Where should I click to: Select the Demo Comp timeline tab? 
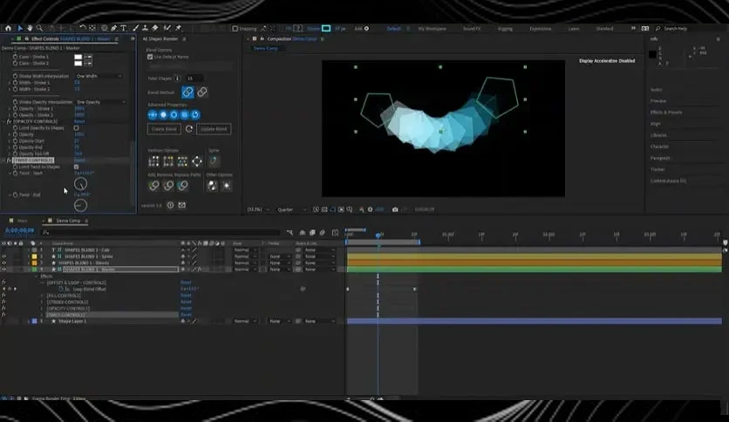pos(68,221)
